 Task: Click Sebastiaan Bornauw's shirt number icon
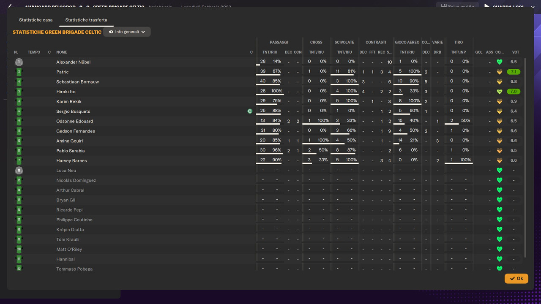19,81
